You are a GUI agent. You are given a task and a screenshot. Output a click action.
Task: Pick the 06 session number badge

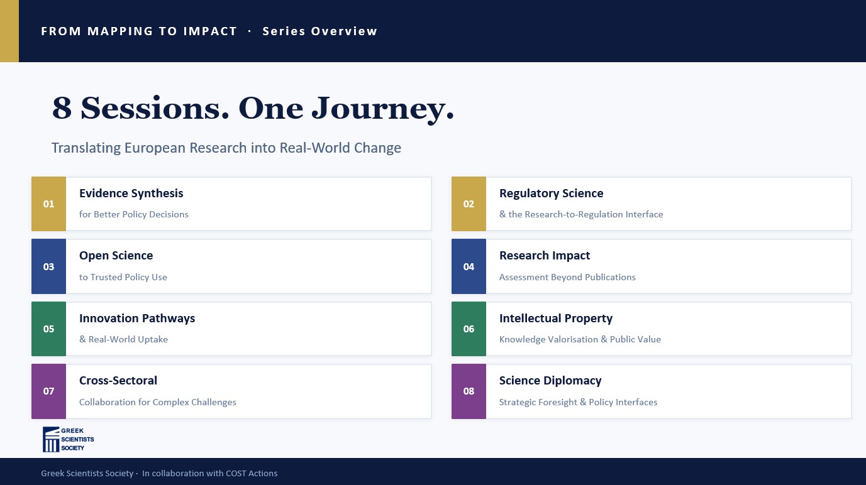tap(469, 329)
